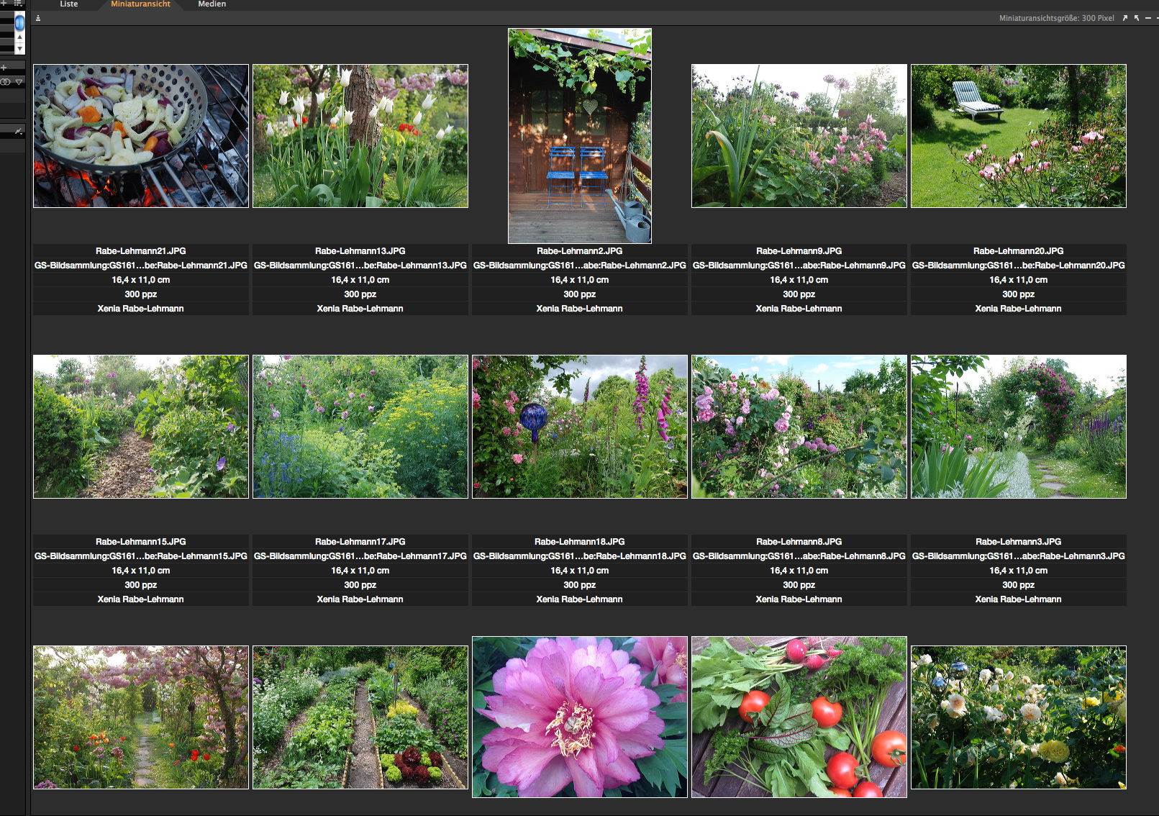
Task: Expand the triangle next to overlapping circles
Action: 19,82
